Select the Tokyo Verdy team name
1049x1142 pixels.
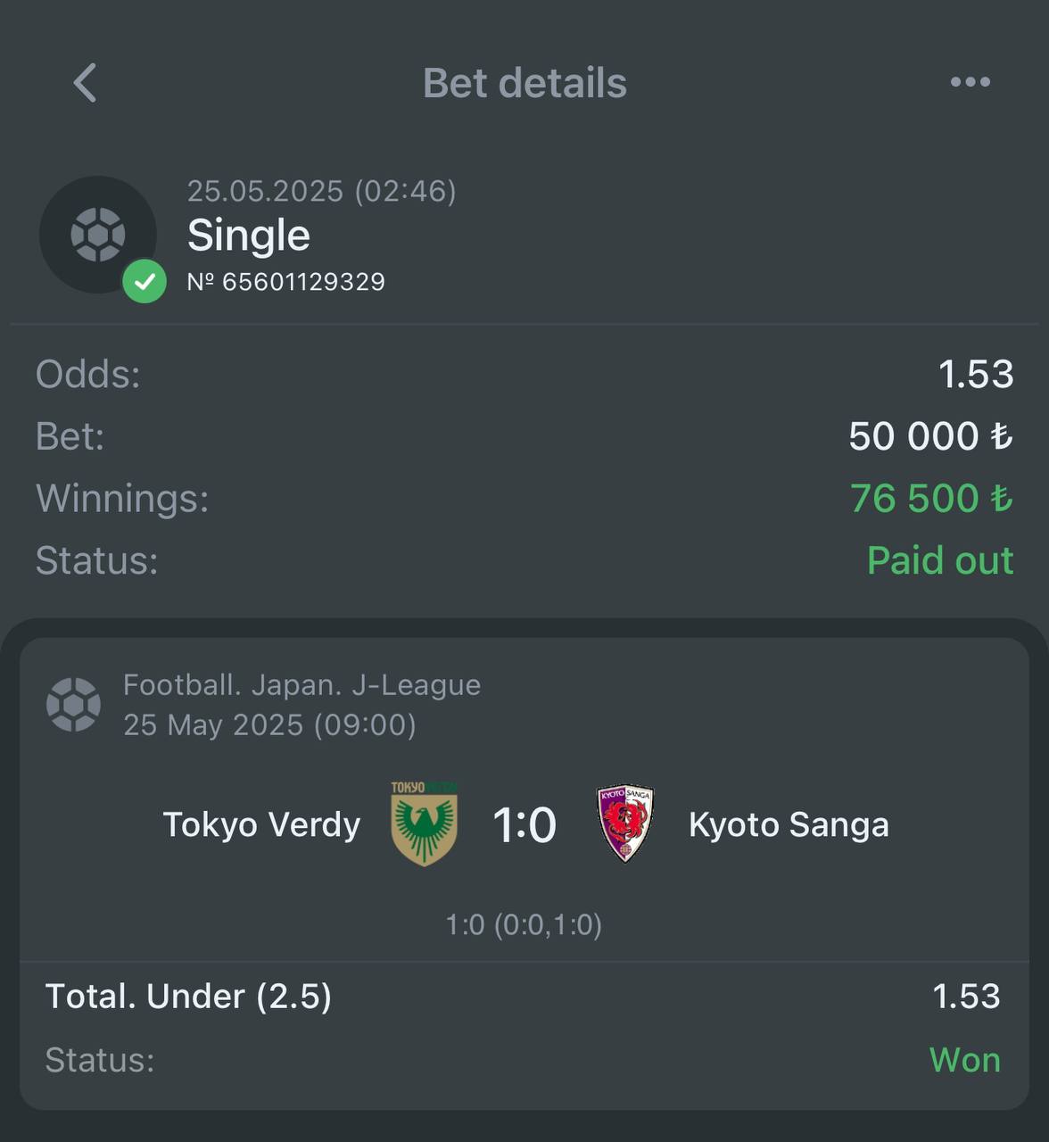coord(261,824)
